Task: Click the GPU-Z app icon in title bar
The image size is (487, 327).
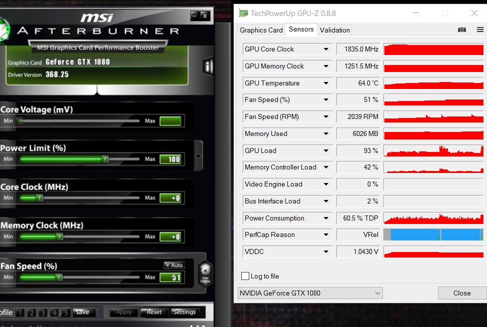Action: pos(243,13)
